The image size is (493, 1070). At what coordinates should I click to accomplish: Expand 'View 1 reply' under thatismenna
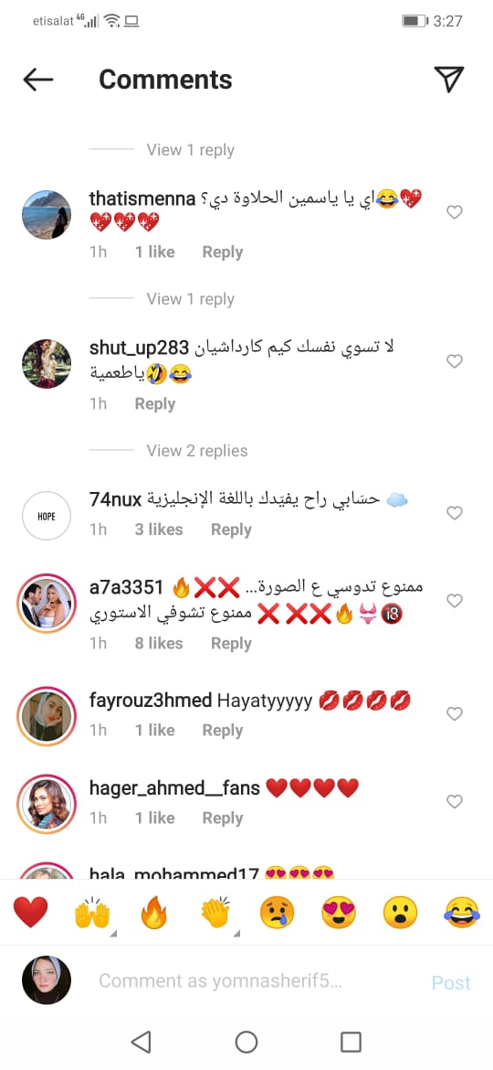pyautogui.click(x=191, y=299)
